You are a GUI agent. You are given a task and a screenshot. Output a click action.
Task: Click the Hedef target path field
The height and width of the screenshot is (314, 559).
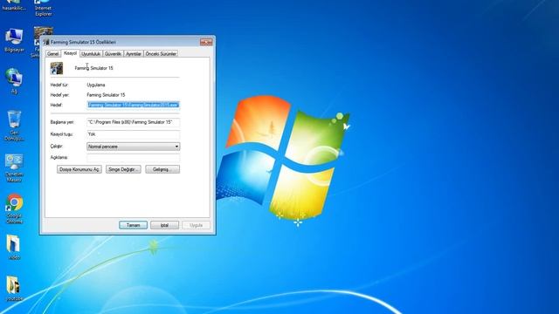133,105
